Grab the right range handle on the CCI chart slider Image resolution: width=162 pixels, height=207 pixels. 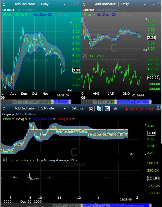pos(150,102)
